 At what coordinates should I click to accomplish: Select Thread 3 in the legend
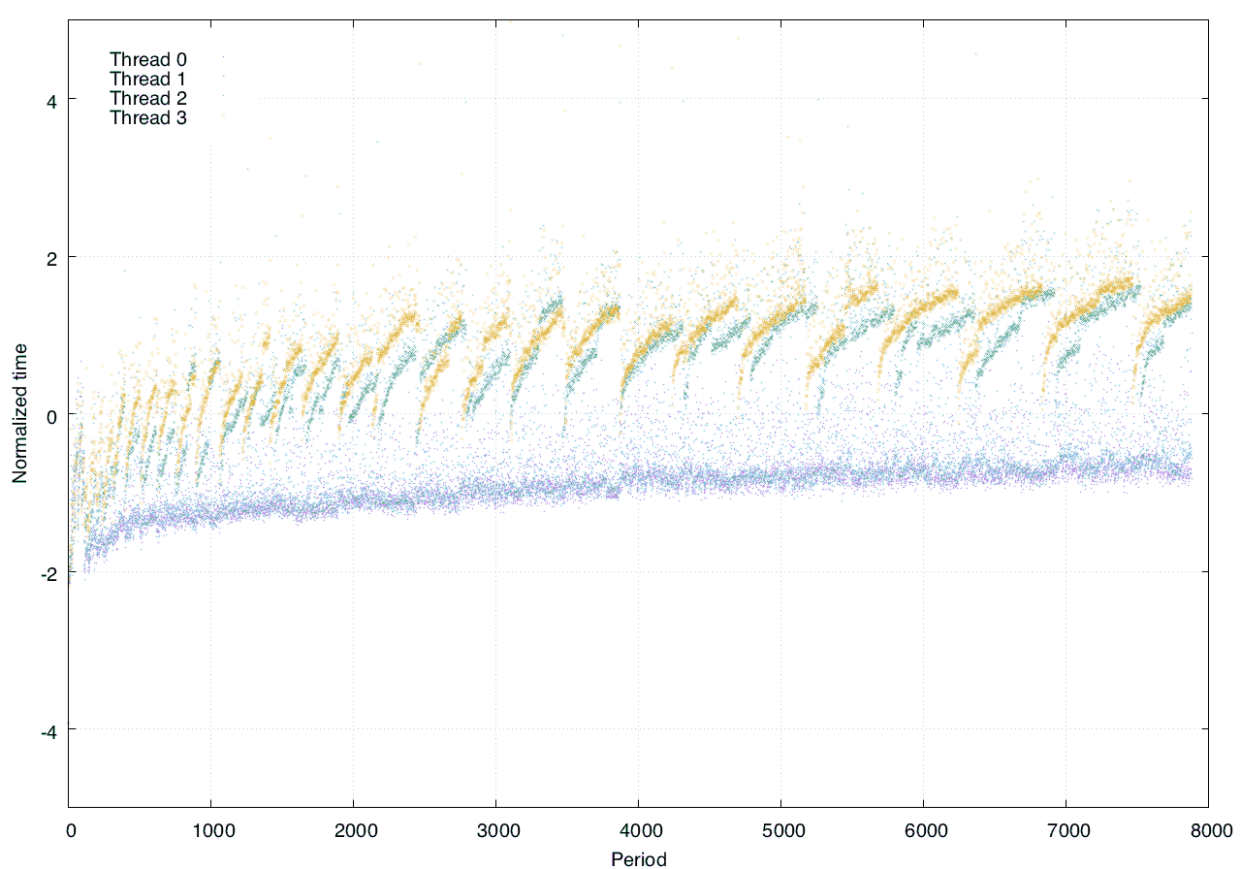tap(147, 118)
